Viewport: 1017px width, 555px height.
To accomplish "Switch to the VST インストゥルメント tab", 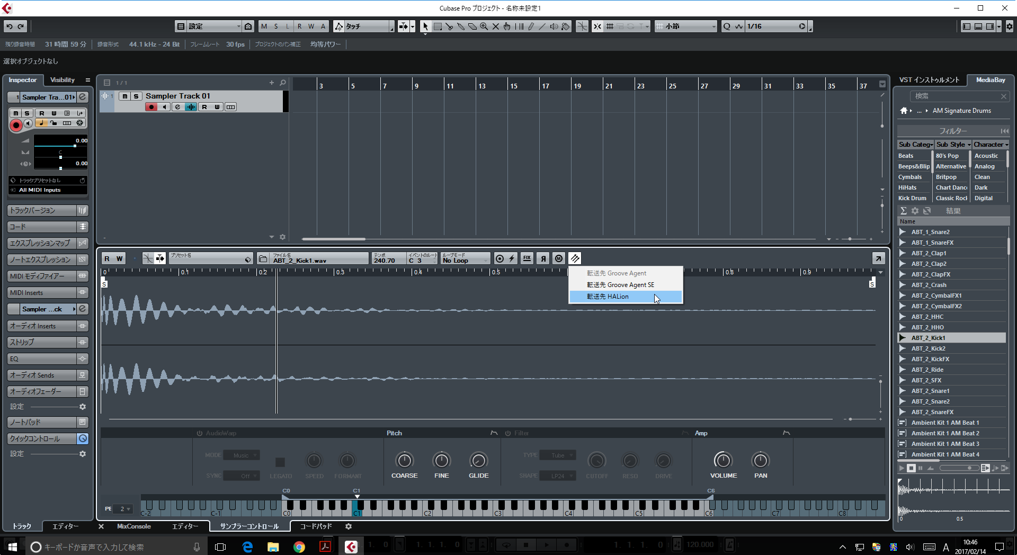I will (929, 80).
